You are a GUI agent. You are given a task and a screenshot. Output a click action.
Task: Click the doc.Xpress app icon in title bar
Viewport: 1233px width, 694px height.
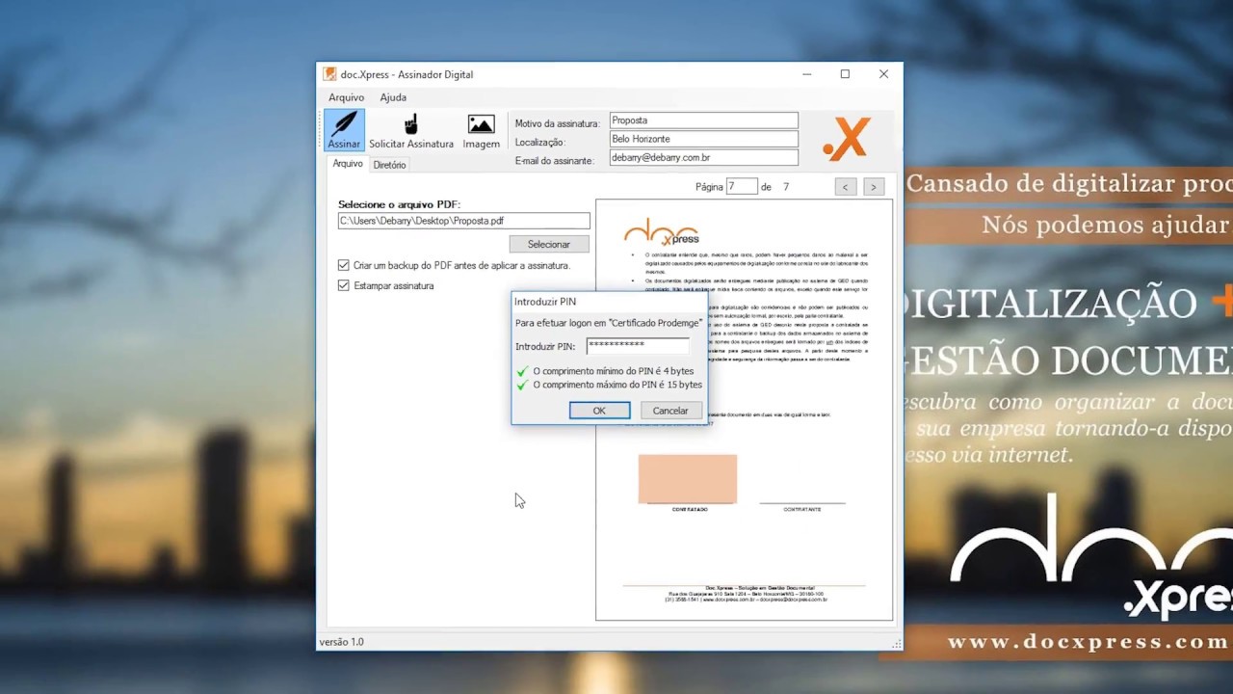(329, 74)
